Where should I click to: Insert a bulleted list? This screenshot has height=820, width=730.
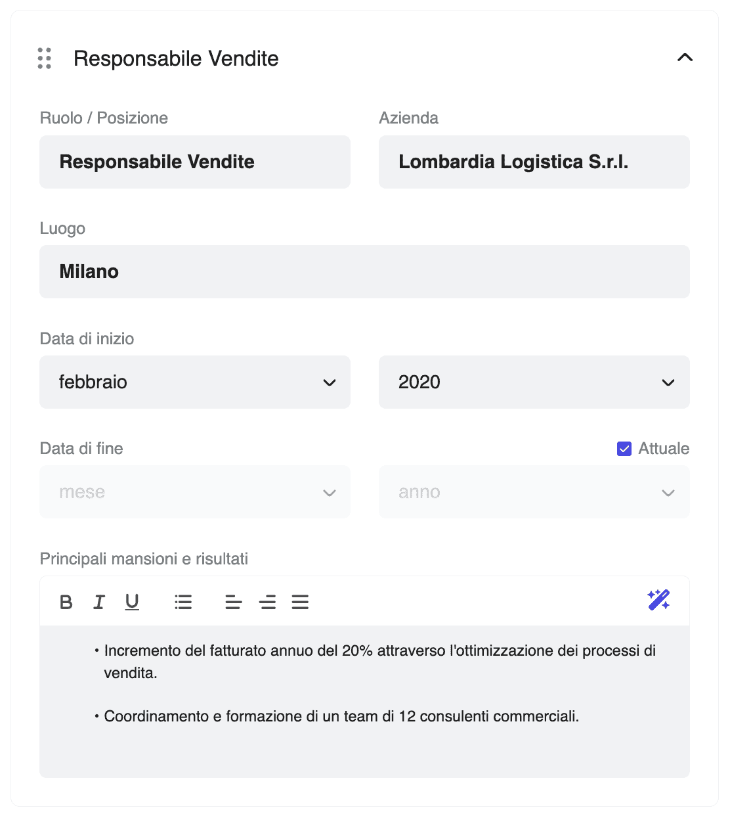(x=183, y=602)
